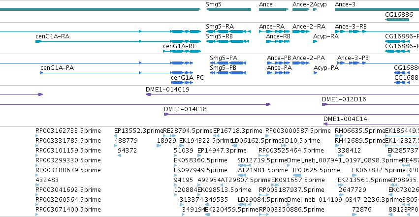Viewport: 419px width, 217px height.
Task: Select the 488779 EST label
Action: point(126,141)
